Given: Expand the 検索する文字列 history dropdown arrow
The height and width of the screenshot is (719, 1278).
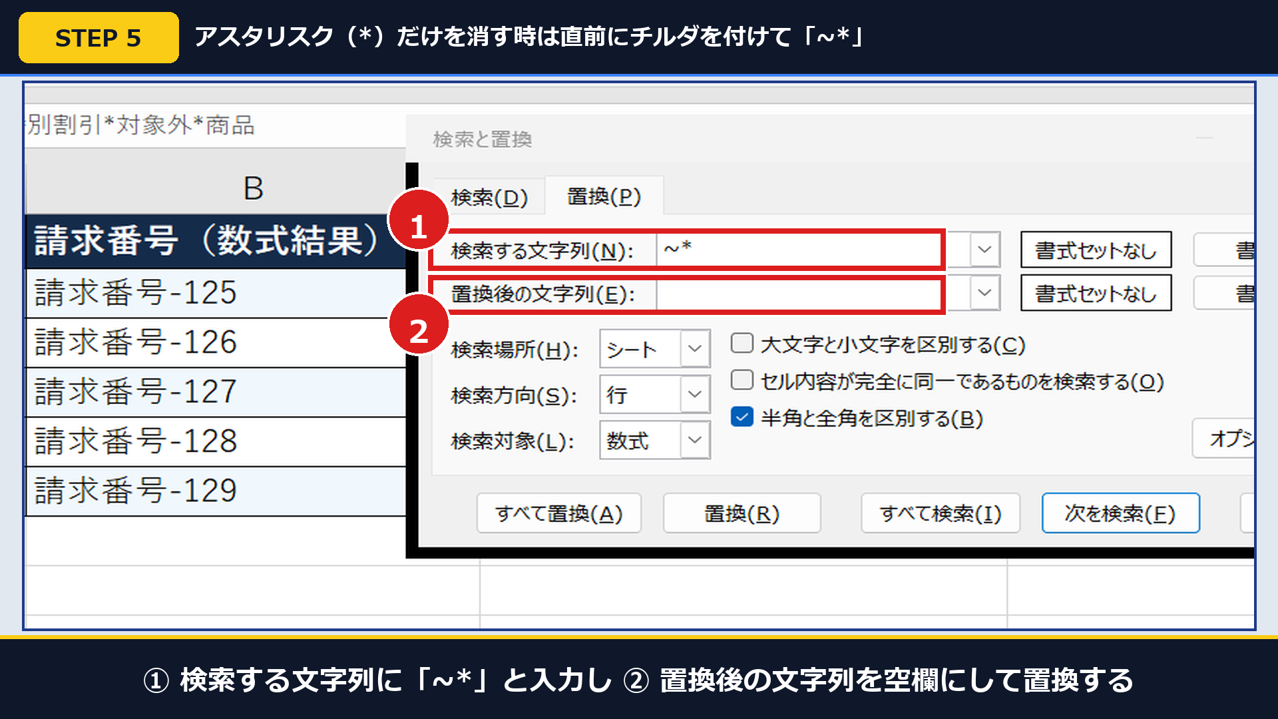Looking at the screenshot, I should tap(984, 250).
